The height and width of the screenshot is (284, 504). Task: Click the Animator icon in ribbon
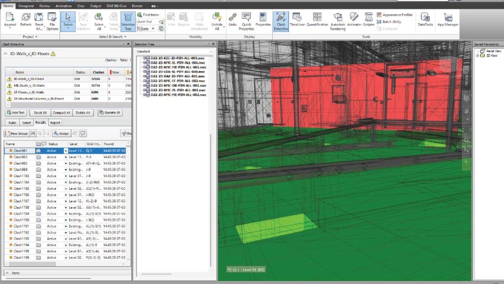(354, 20)
